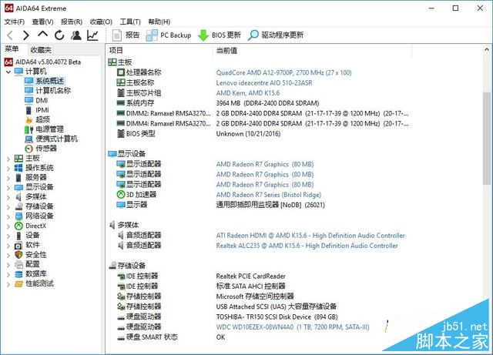Image resolution: width=493 pixels, height=355 pixels.
Task: Expand the 操作系统 tree node
Action: pos(8,168)
